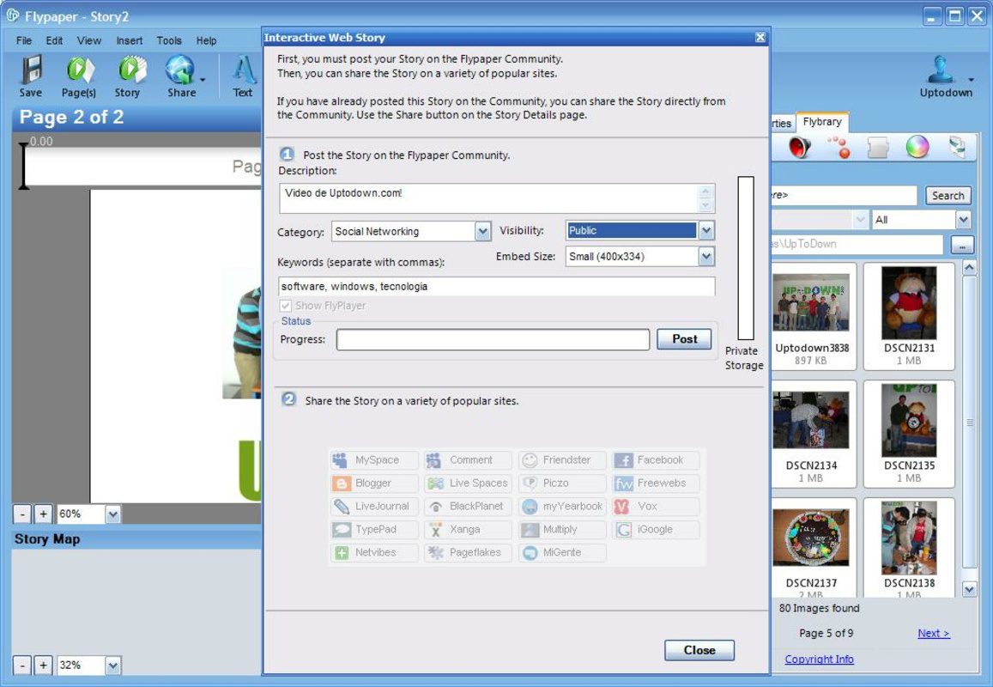Share the story to LiveJournal
The width and height of the screenshot is (993, 687).
point(374,506)
